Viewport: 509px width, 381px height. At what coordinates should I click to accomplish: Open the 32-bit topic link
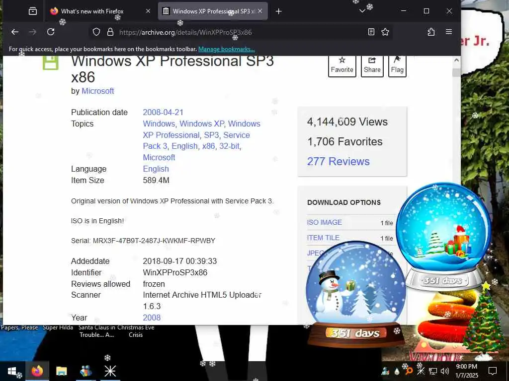coord(229,146)
